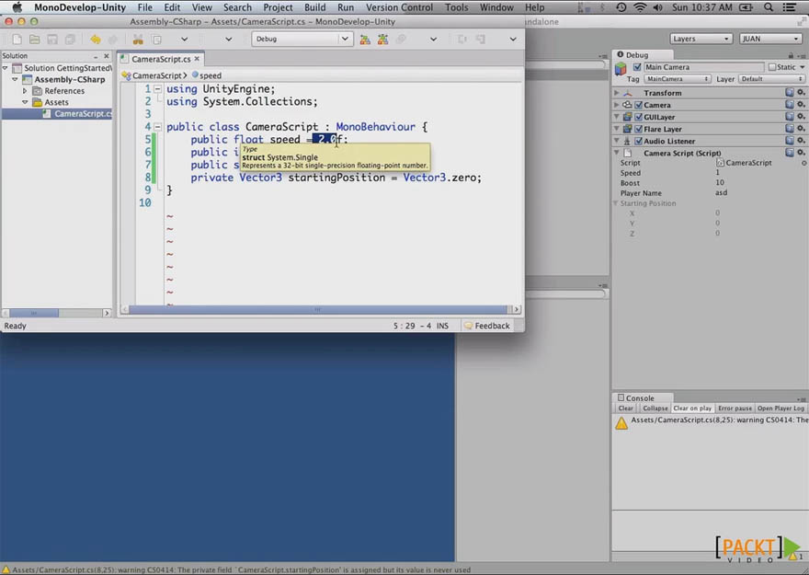Click the Build All blocks icon beside Debug dropdown

[365, 40]
